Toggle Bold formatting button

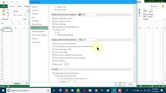15,15
